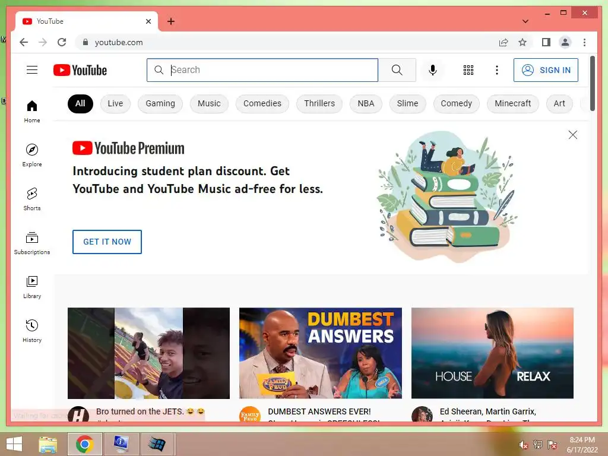Open Library in the sidebar
Screen dimensions: 608x456
click(x=32, y=287)
